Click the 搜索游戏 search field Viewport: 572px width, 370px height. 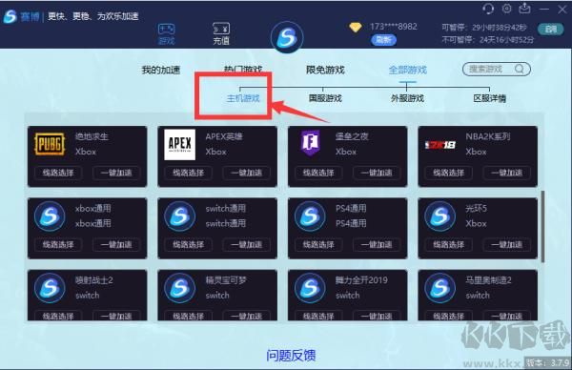(497, 69)
